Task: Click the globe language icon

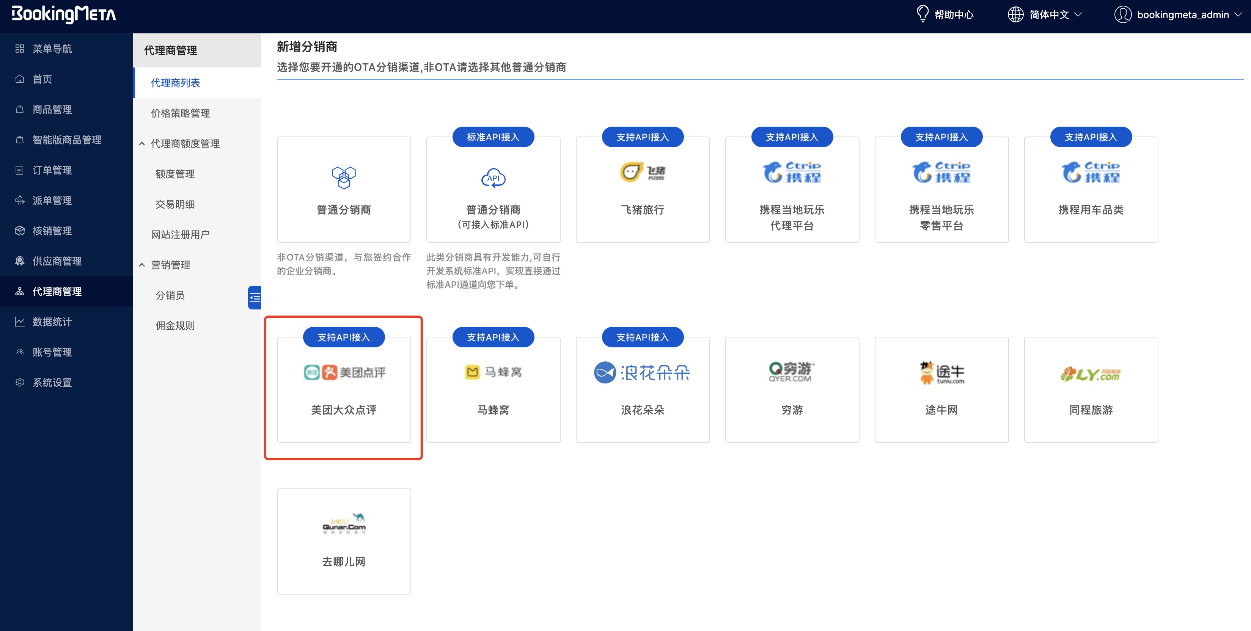Action: [x=1015, y=14]
